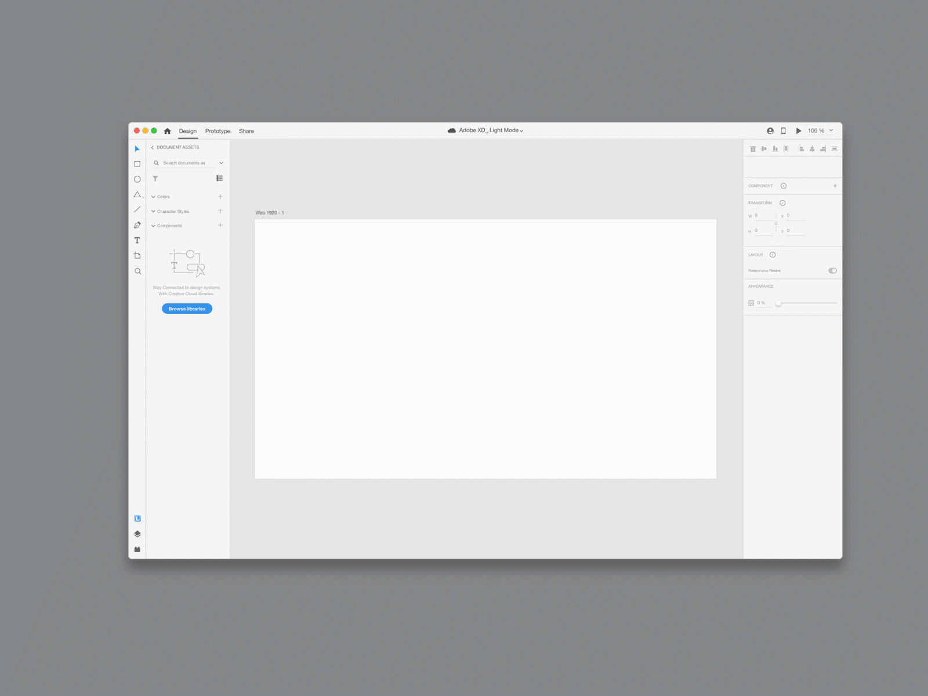Switch assets to list view icon
This screenshot has height=696, width=928.
[x=220, y=178]
